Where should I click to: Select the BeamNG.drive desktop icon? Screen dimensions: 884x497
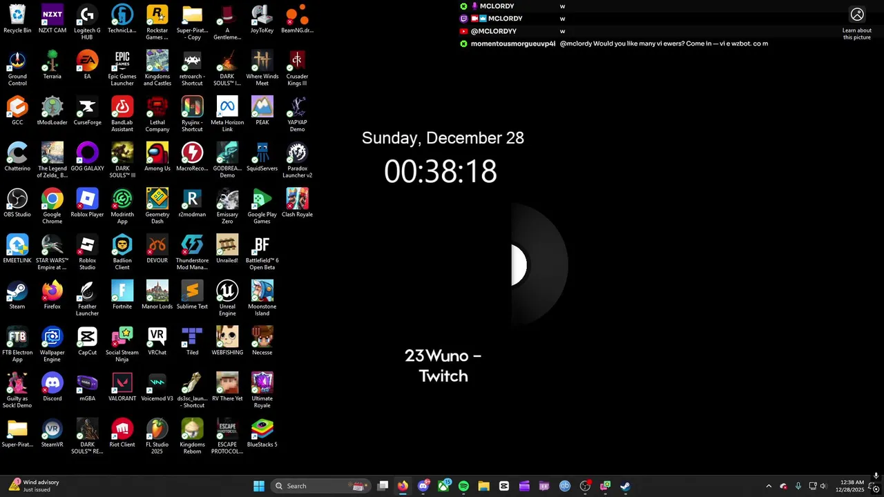[297, 19]
